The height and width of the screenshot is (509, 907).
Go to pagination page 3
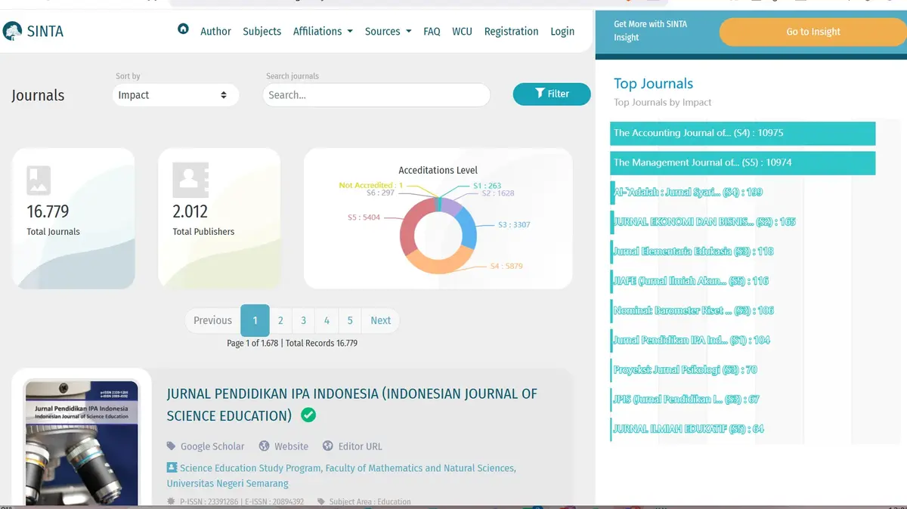click(x=303, y=320)
